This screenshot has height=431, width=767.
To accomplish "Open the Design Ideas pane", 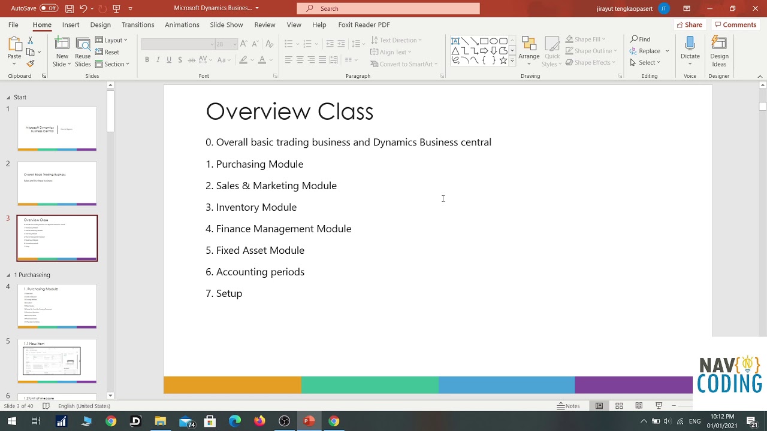I will pos(719,51).
